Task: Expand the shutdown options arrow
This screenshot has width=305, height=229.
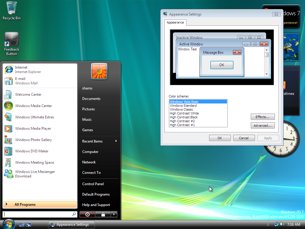Action: coord(114,214)
